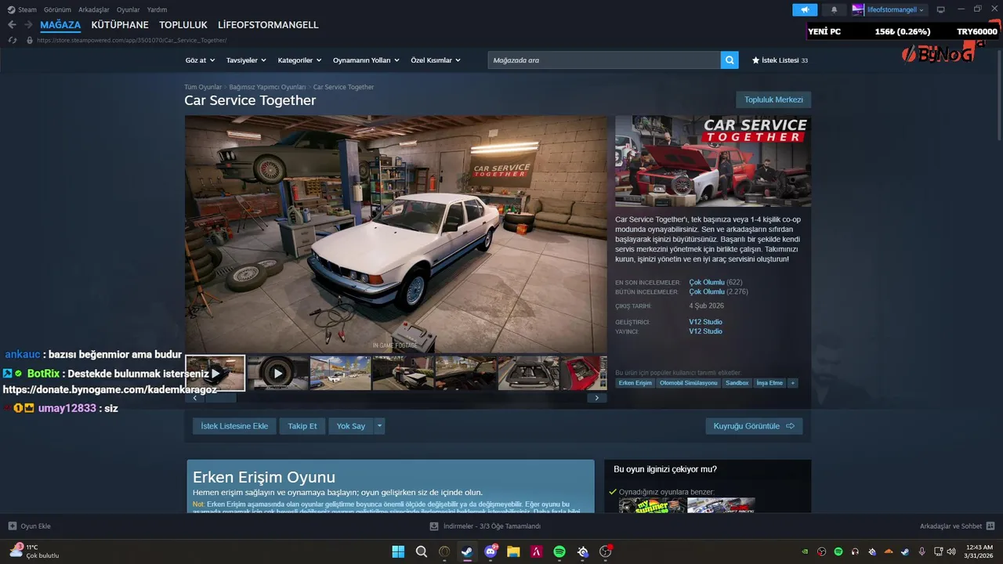The height and width of the screenshot is (564, 1003).
Task: Open the Windows Start menu
Action: [398, 551]
